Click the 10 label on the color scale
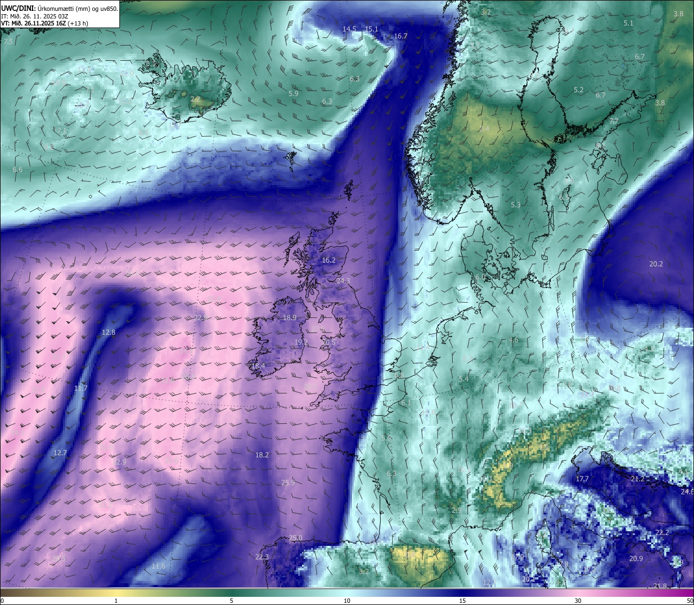 [347, 601]
